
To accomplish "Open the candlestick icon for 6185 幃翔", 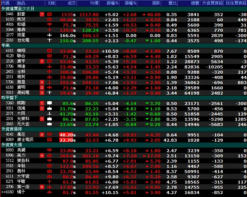I will tap(49, 51).
